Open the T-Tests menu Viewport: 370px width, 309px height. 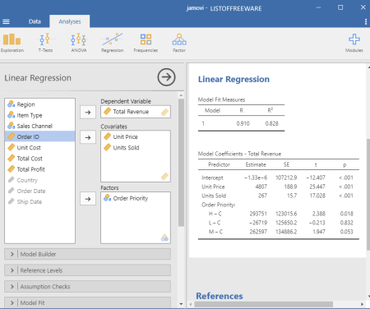pos(45,43)
